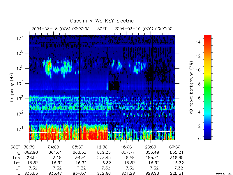
Task: Click the 12 dB color scale label
Action: 198,56
